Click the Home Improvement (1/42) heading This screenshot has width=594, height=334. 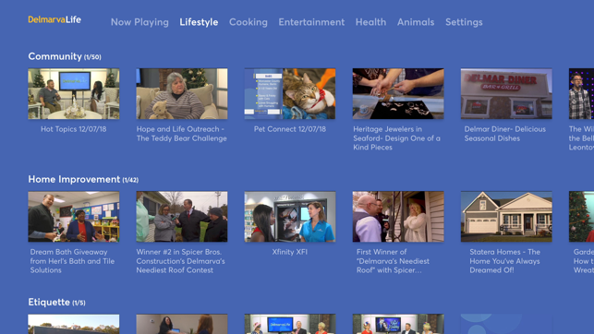pyautogui.click(x=83, y=180)
